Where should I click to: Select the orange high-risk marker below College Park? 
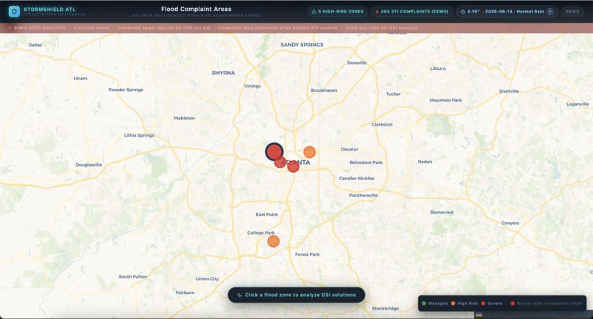274,241
